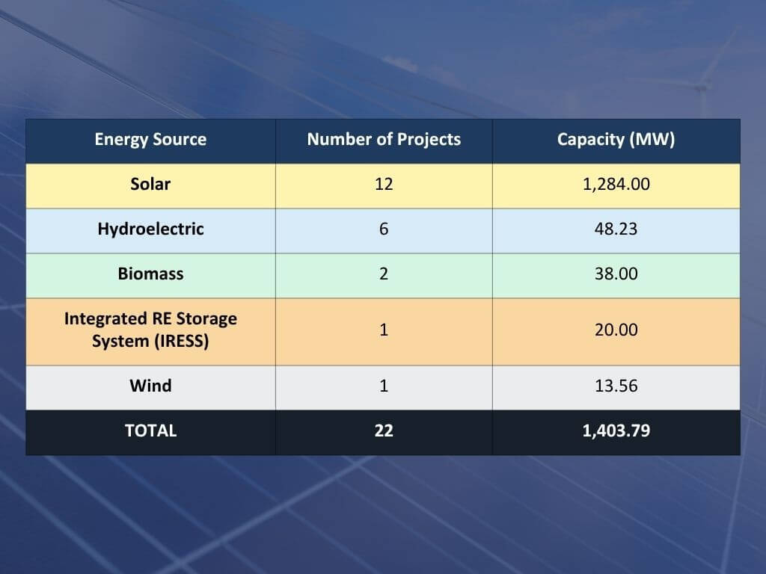The height and width of the screenshot is (574, 766).
Task: Select the 1,284.00 capacity value
Action: [616, 185]
